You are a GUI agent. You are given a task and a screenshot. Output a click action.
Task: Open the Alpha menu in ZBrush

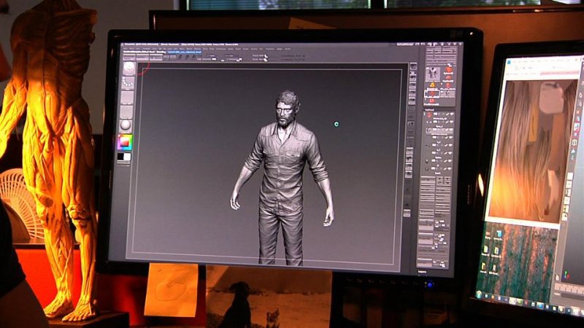126,48
